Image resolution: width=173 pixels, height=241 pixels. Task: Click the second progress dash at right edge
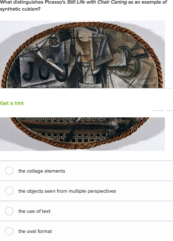coord(170,110)
